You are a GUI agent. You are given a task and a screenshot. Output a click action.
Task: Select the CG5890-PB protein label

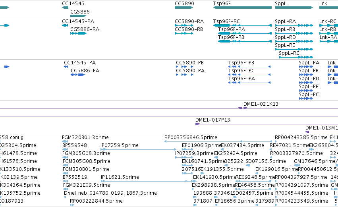click(x=190, y=63)
